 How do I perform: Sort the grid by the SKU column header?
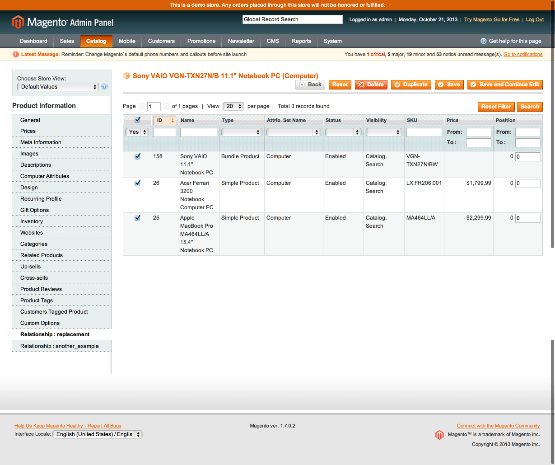coord(412,120)
